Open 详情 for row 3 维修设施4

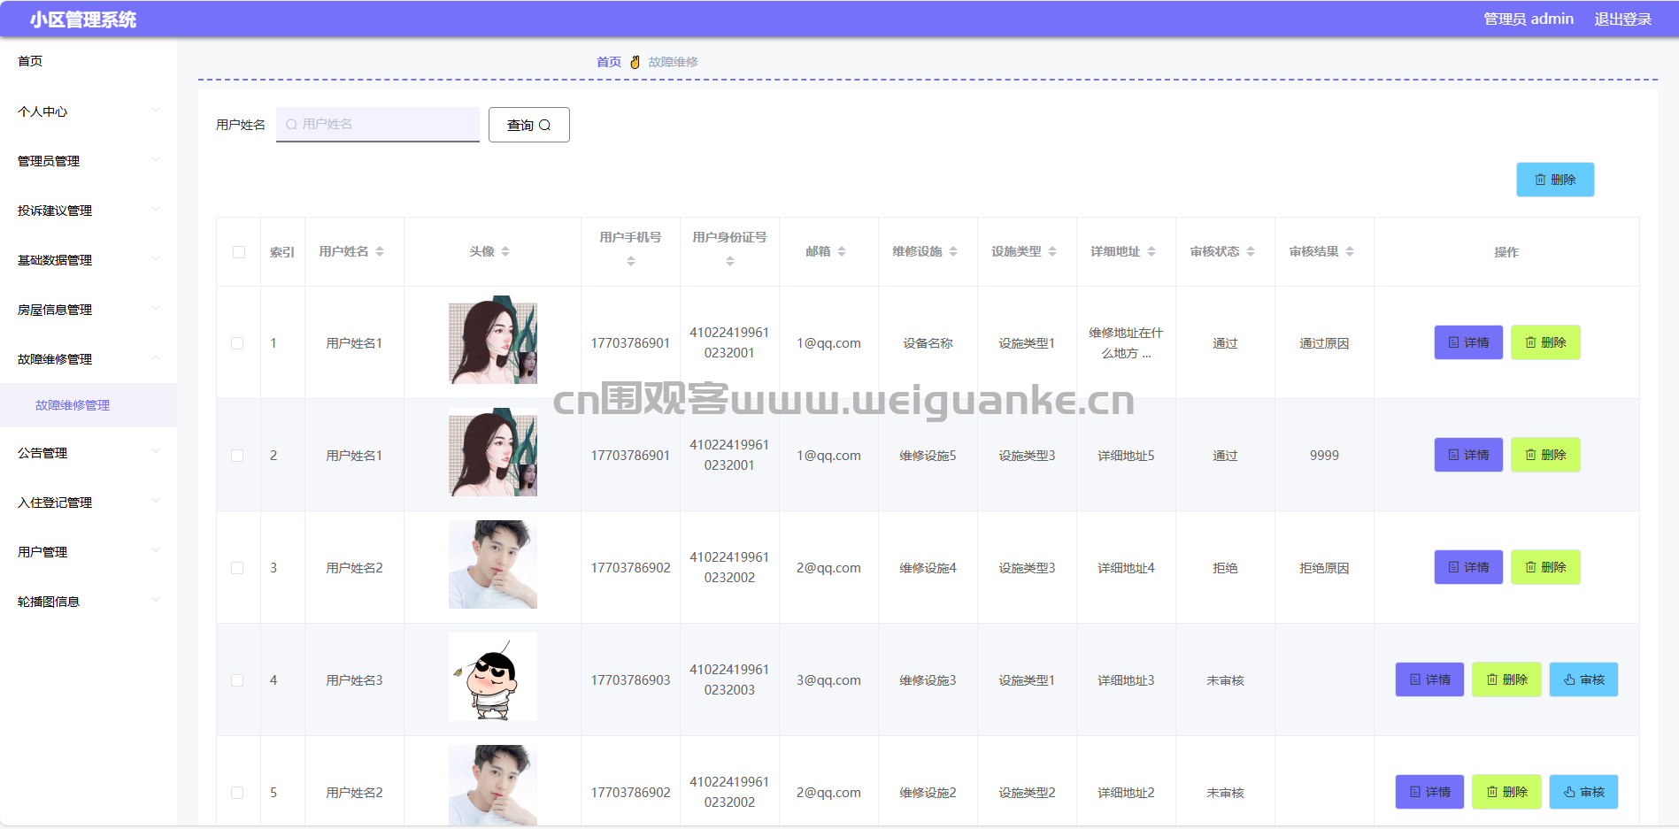pos(1468,567)
